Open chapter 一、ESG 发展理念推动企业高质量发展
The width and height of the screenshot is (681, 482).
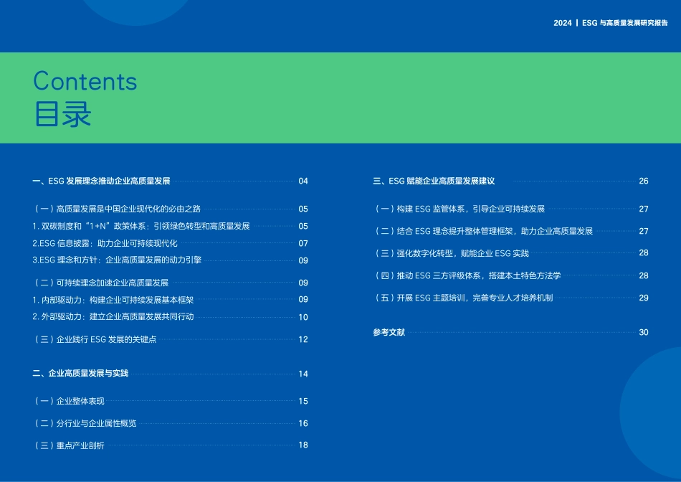tap(101, 181)
